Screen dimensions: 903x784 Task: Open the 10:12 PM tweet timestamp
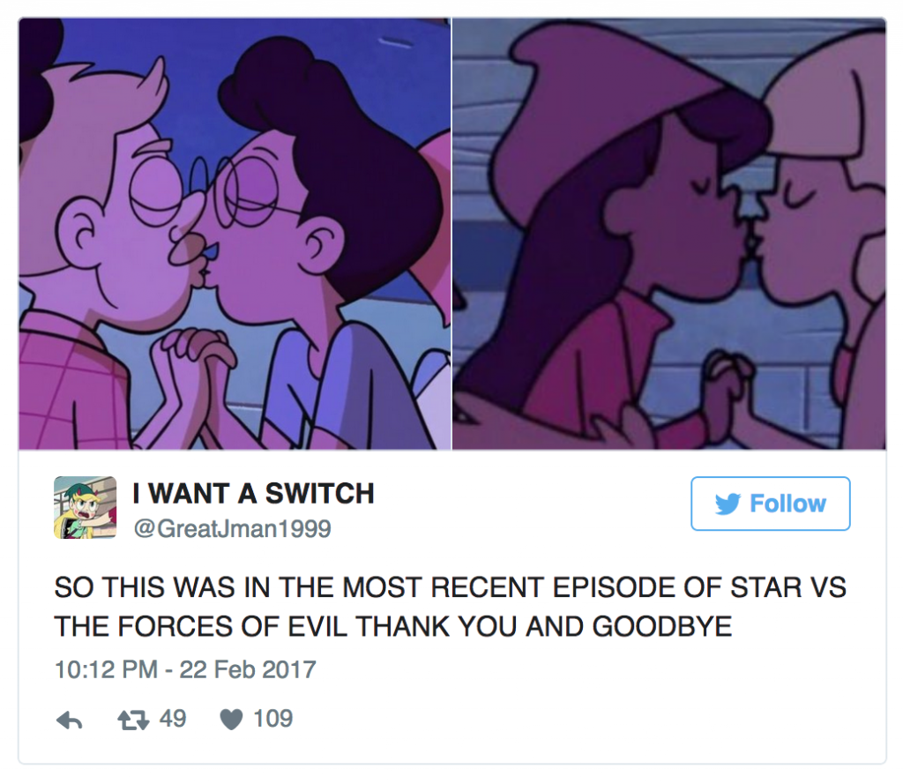(106, 670)
